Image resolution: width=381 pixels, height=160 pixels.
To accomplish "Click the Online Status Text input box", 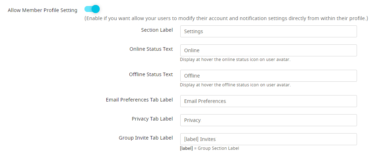I will (269, 50).
